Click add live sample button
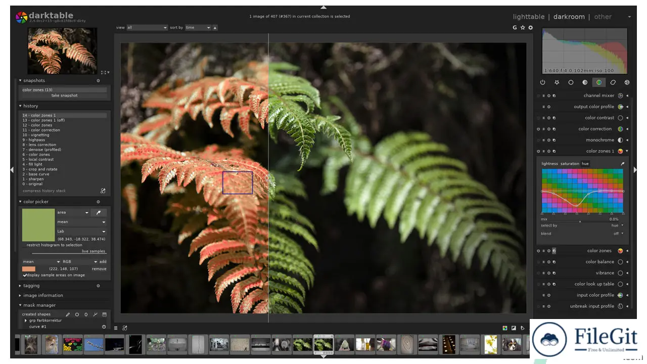This screenshot has height=364, width=647. coord(103,262)
